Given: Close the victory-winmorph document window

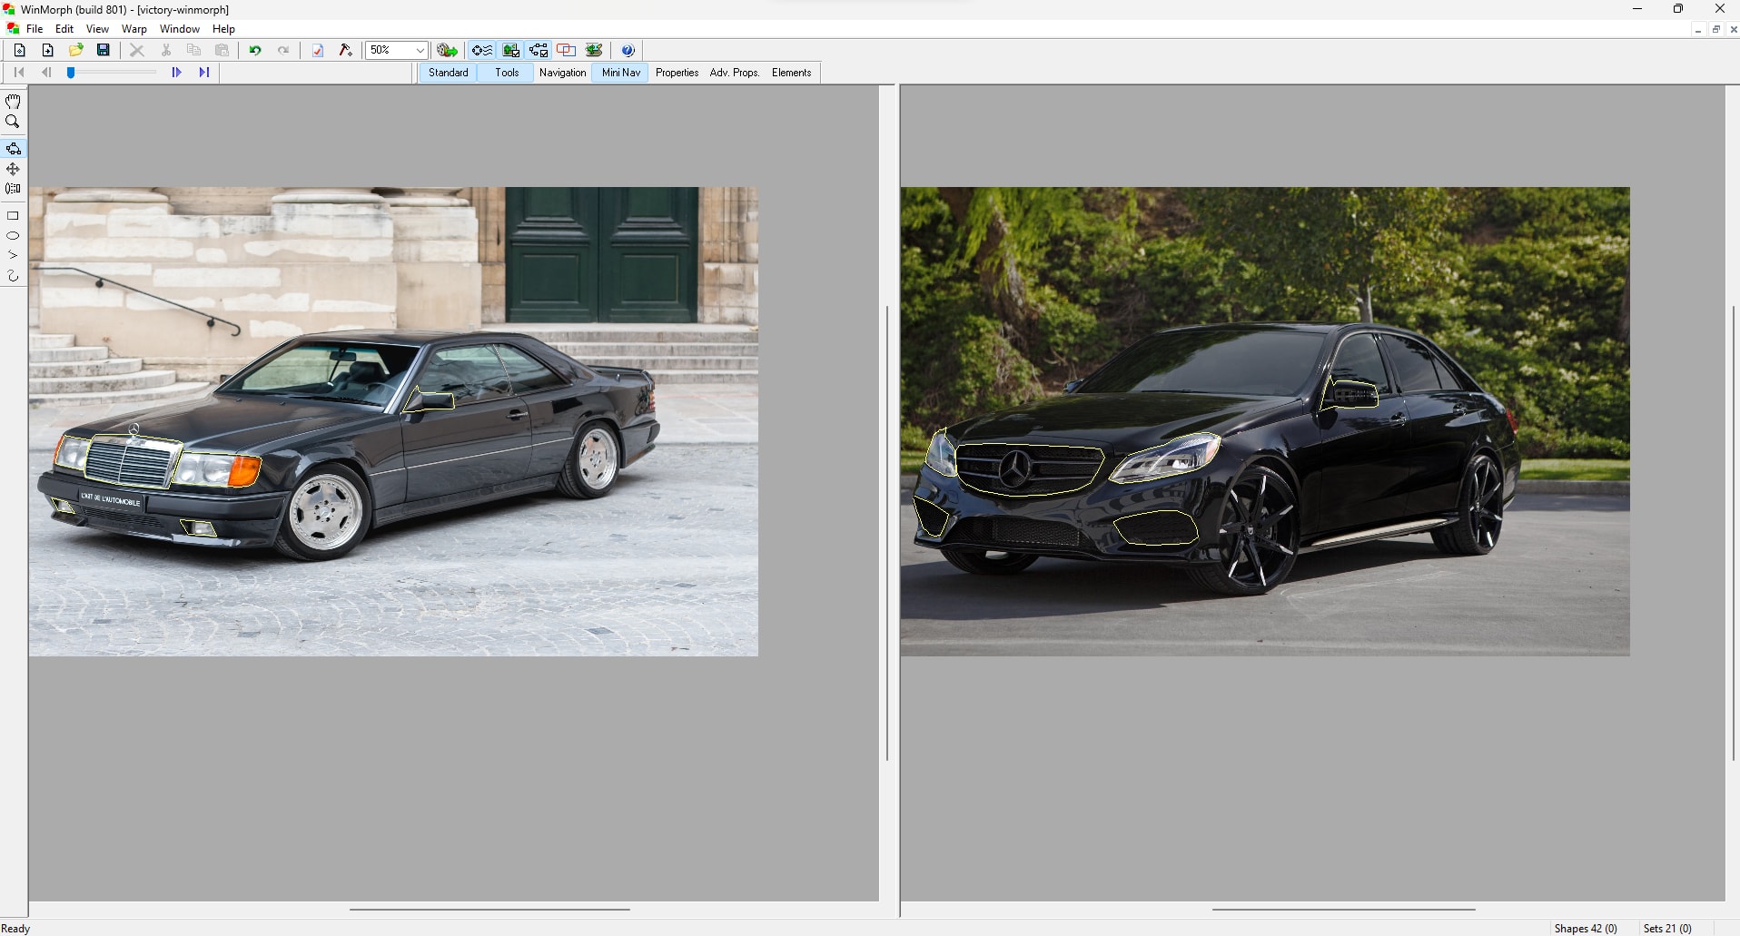Looking at the screenshot, I should coord(1733,29).
